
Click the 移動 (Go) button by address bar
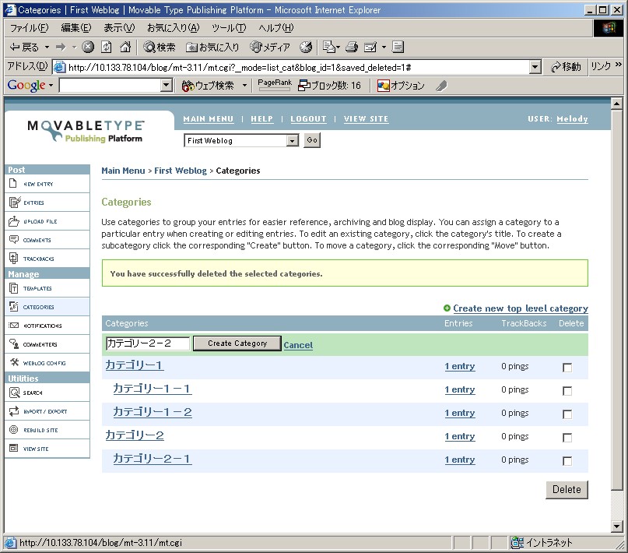tap(566, 67)
